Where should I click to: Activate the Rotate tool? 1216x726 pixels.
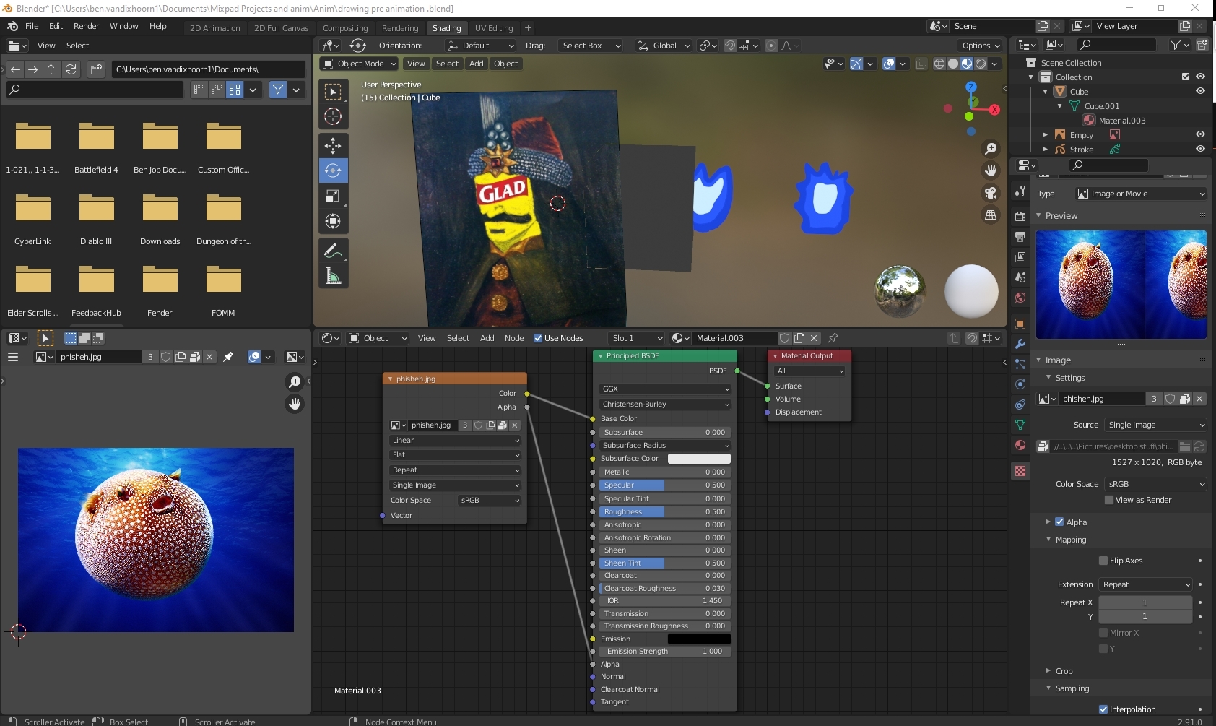[333, 170]
